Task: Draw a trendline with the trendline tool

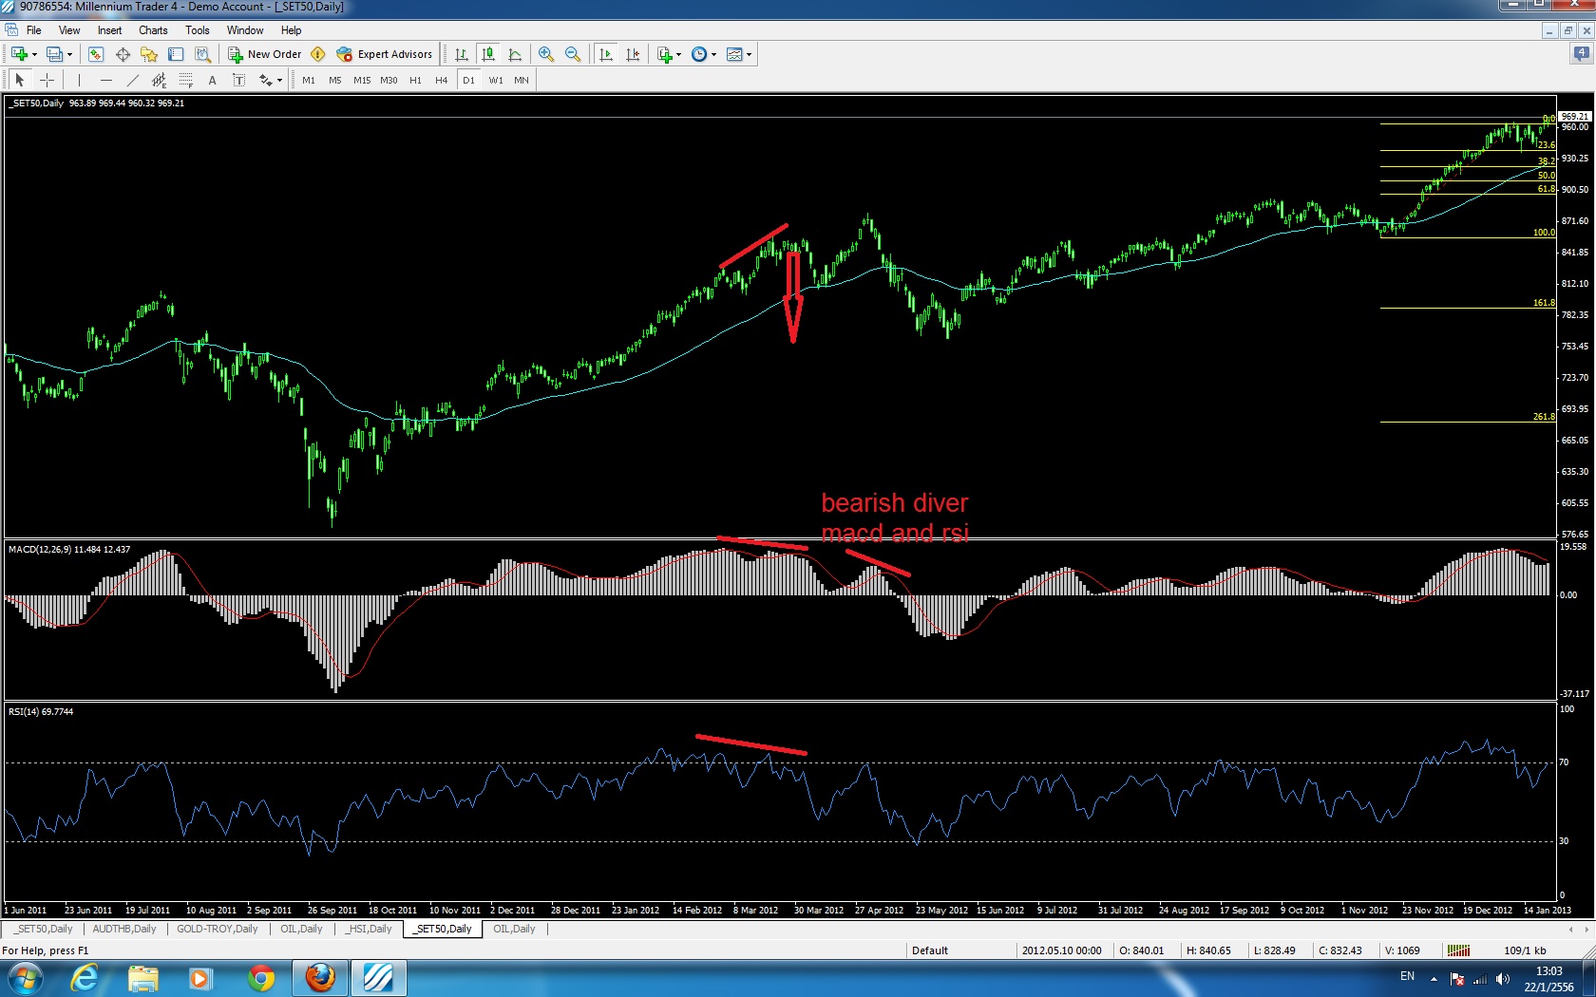Action: point(132,80)
